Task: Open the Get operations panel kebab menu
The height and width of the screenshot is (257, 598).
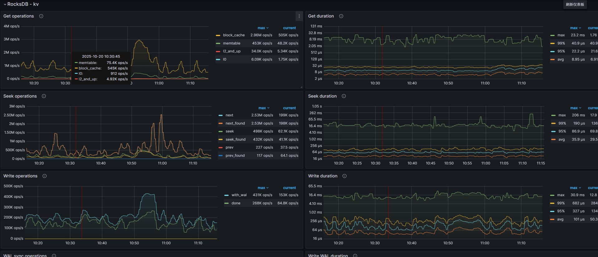Action: (299, 16)
